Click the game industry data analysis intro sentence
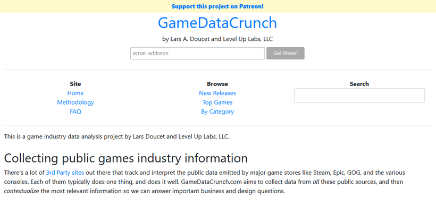The width and height of the screenshot is (436, 206). point(117,136)
